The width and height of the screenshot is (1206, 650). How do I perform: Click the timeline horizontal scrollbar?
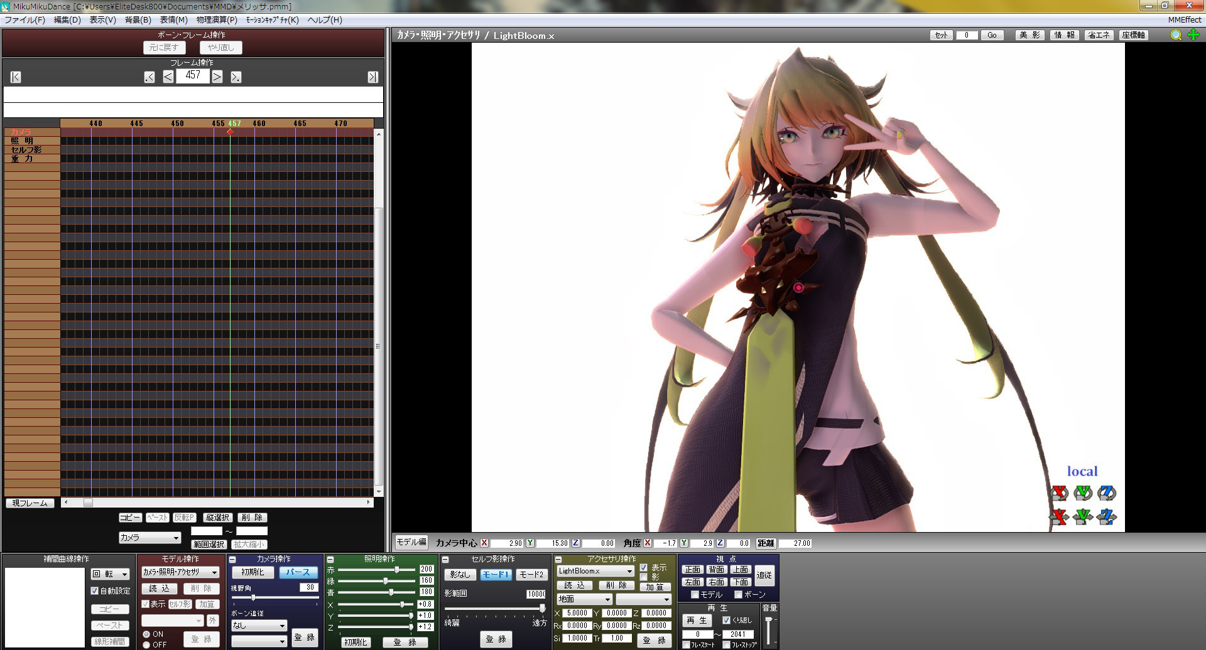pos(217,503)
